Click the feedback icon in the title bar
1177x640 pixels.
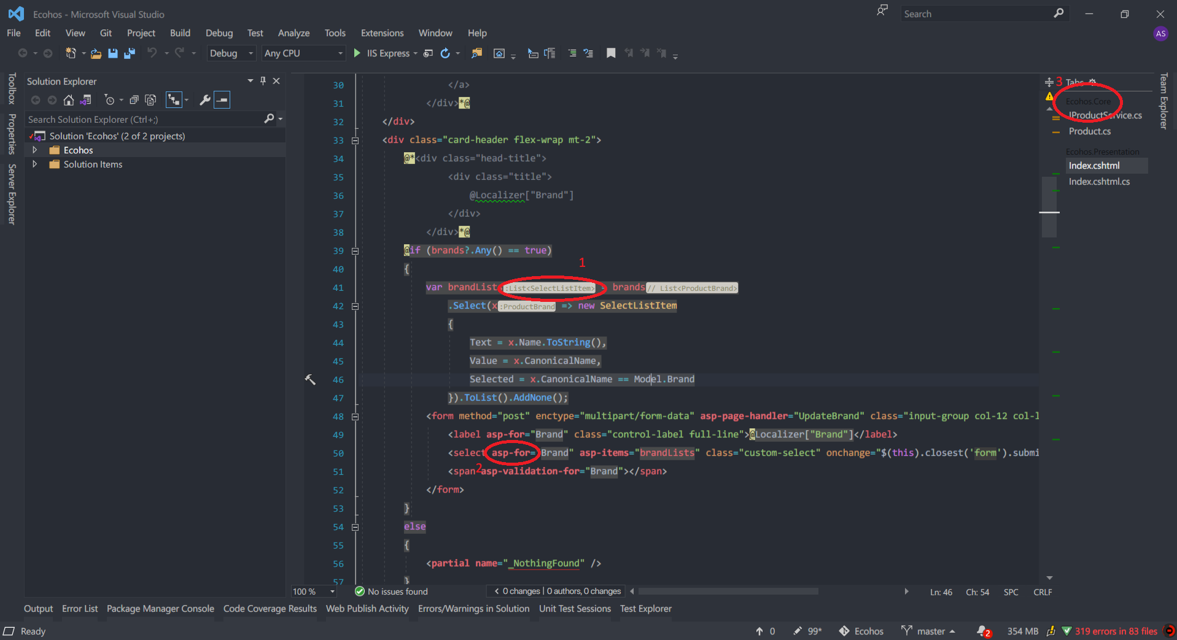[882, 10]
